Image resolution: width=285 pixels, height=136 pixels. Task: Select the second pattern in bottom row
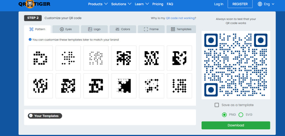click(x=68, y=86)
